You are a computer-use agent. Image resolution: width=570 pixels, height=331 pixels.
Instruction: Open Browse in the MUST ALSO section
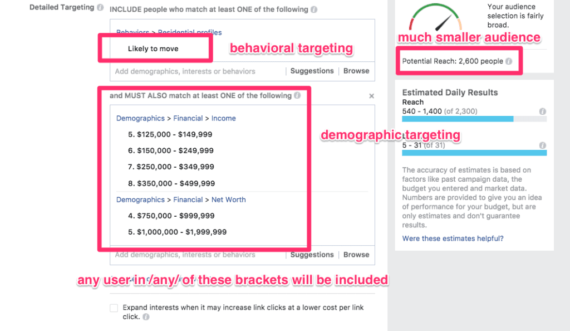(x=356, y=255)
